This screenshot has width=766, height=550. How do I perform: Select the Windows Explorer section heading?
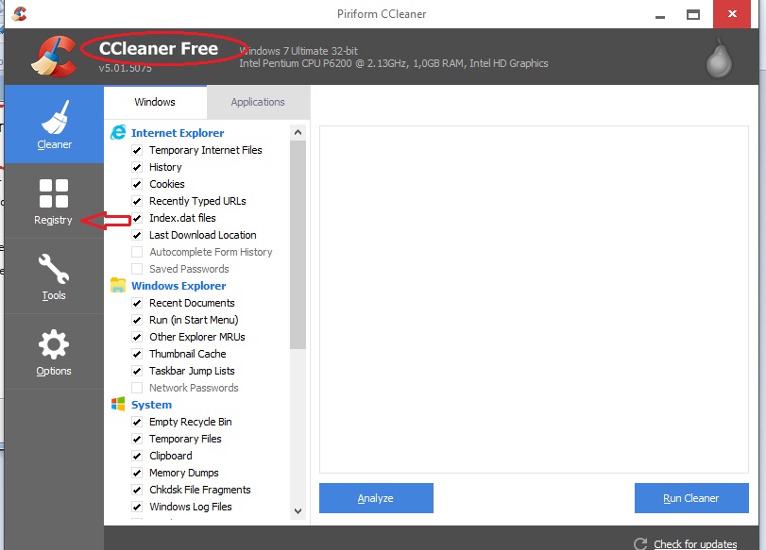pos(179,286)
